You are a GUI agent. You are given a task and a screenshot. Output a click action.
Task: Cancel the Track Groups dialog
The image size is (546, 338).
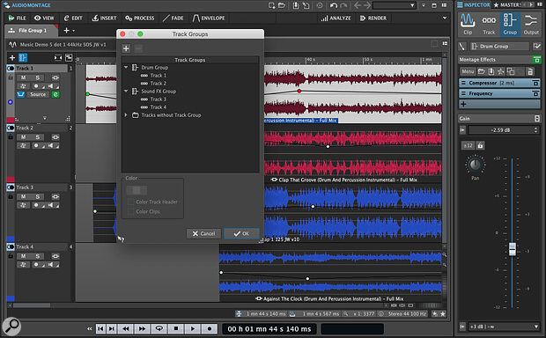[x=203, y=233]
